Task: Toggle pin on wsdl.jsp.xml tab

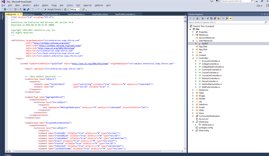Action: 18,14
